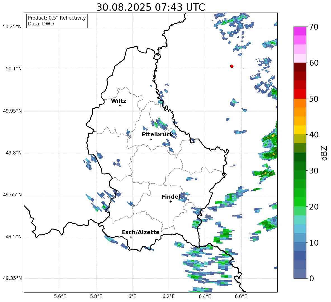Click the 20 colorbar tick label
Screen dimensions: 331x302
[313, 207]
